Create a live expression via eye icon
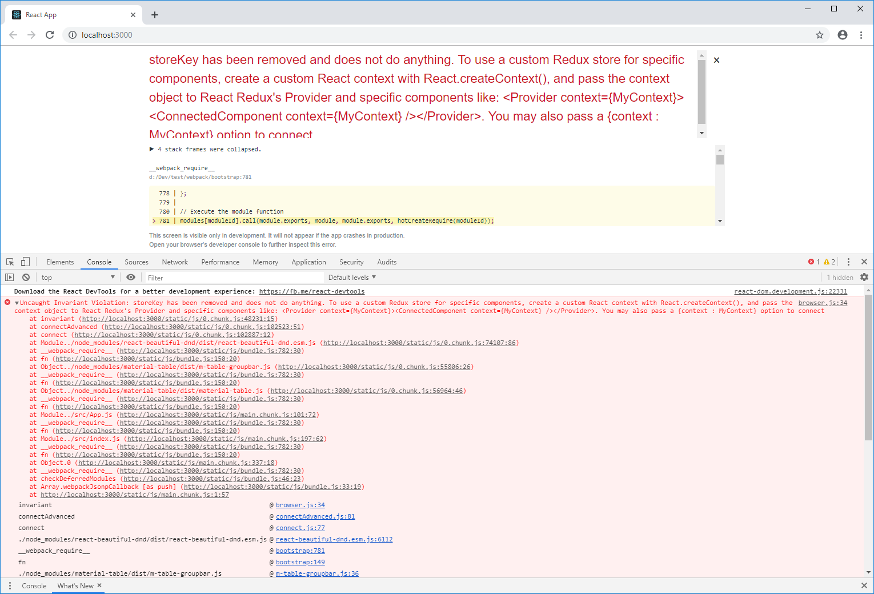This screenshot has width=874, height=594. [131, 277]
